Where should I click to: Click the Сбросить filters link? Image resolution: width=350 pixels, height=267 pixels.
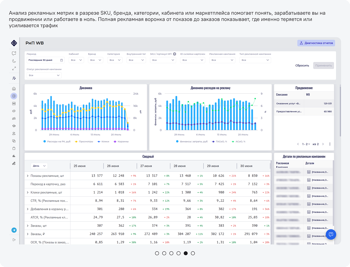(x=302, y=66)
